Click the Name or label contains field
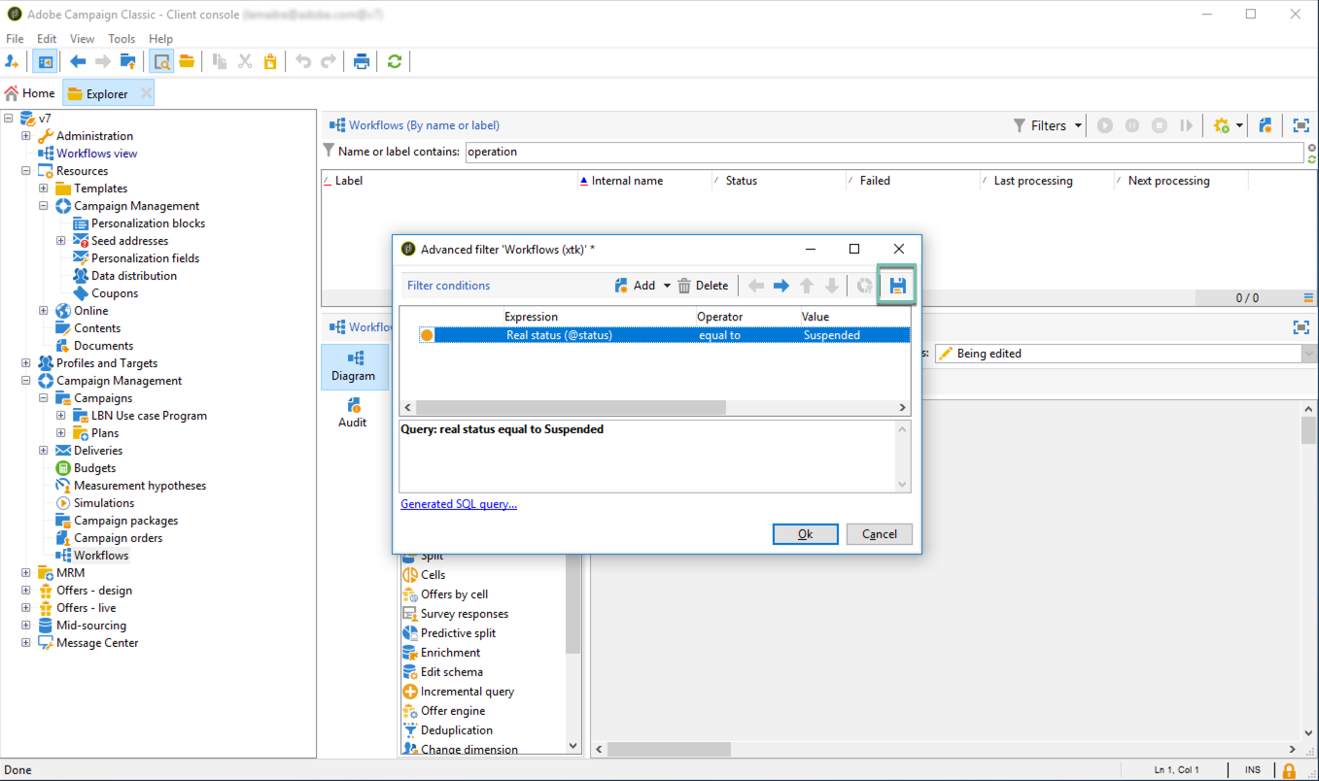This screenshot has width=1319, height=781. pyautogui.click(x=885, y=152)
